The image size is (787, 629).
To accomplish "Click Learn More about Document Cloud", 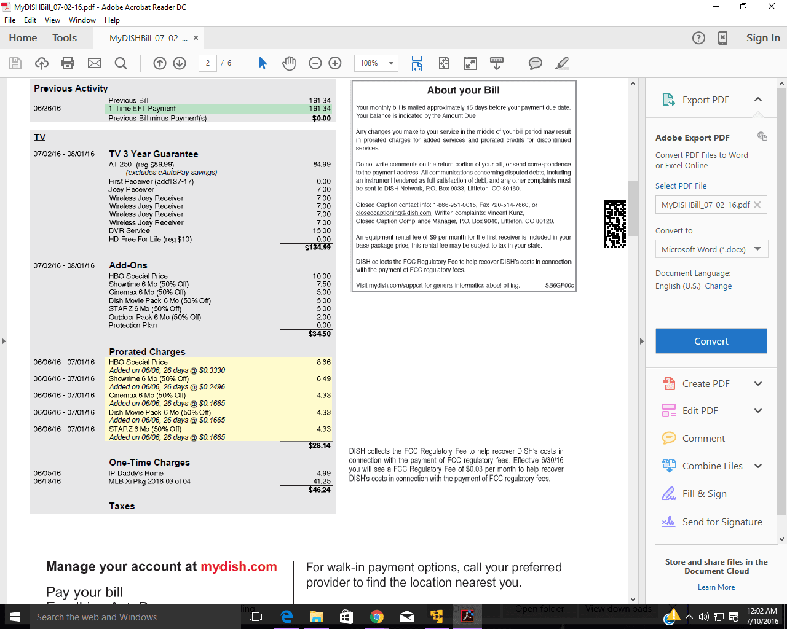I will click(716, 587).
